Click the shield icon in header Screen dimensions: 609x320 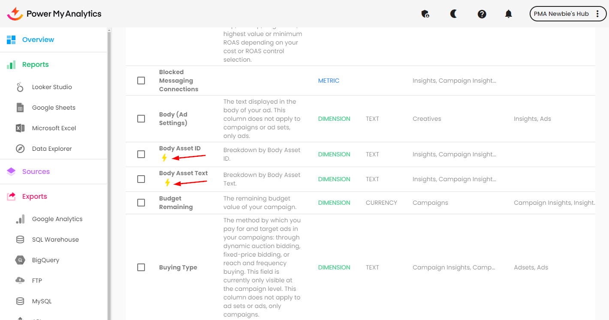[425, 14]
